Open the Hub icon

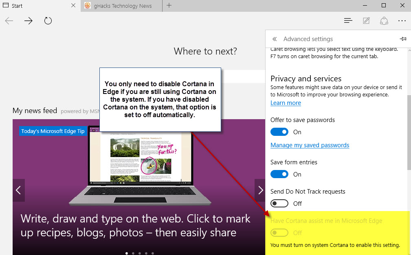click(348, 20)
